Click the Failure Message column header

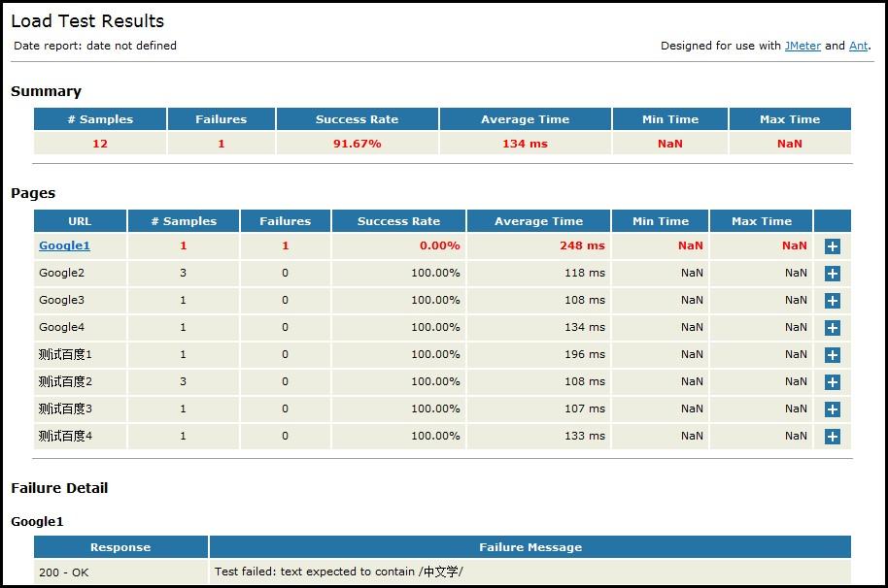click(x=530, y=546)
